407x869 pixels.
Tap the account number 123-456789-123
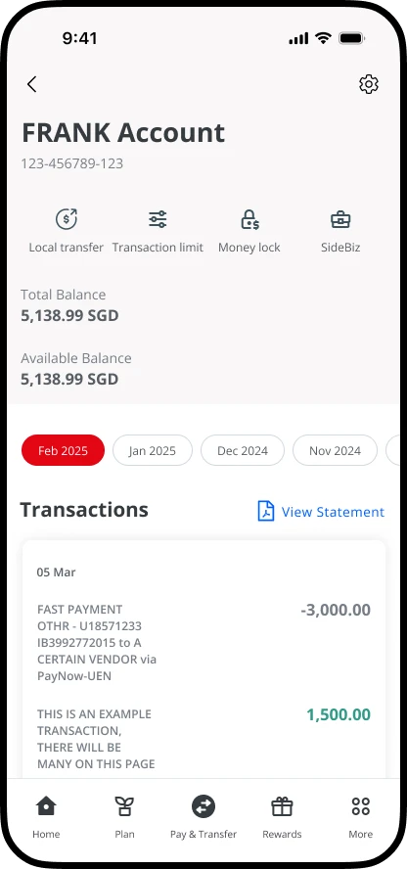[72, 163]
